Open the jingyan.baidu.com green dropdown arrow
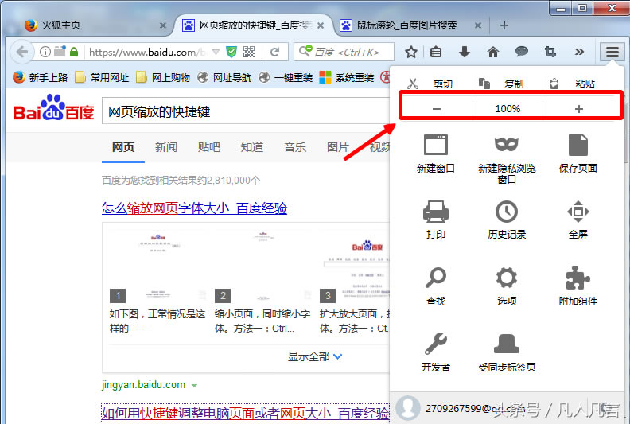 [x=194, y=385]
